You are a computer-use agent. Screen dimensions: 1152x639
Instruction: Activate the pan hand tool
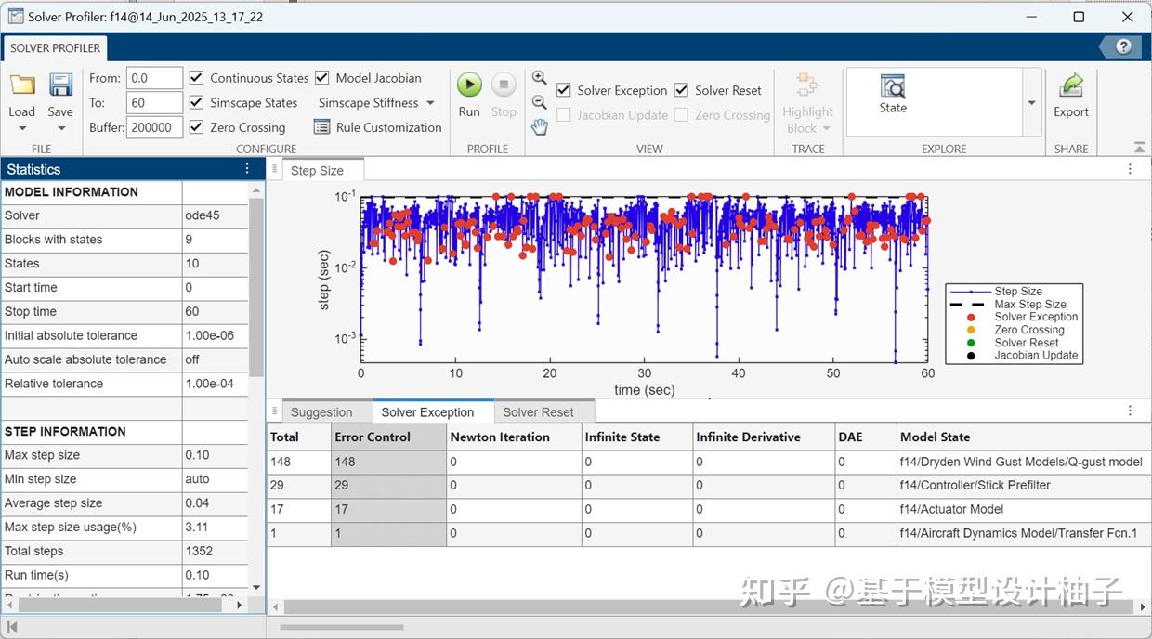(540, 126)
